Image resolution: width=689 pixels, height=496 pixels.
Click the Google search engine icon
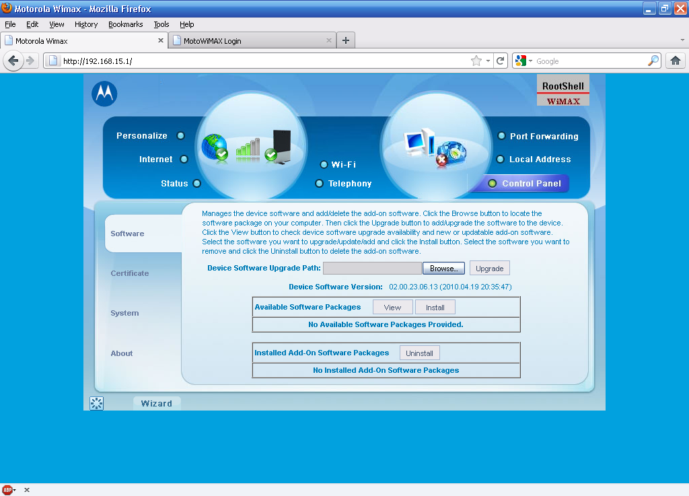click(521, 61)
